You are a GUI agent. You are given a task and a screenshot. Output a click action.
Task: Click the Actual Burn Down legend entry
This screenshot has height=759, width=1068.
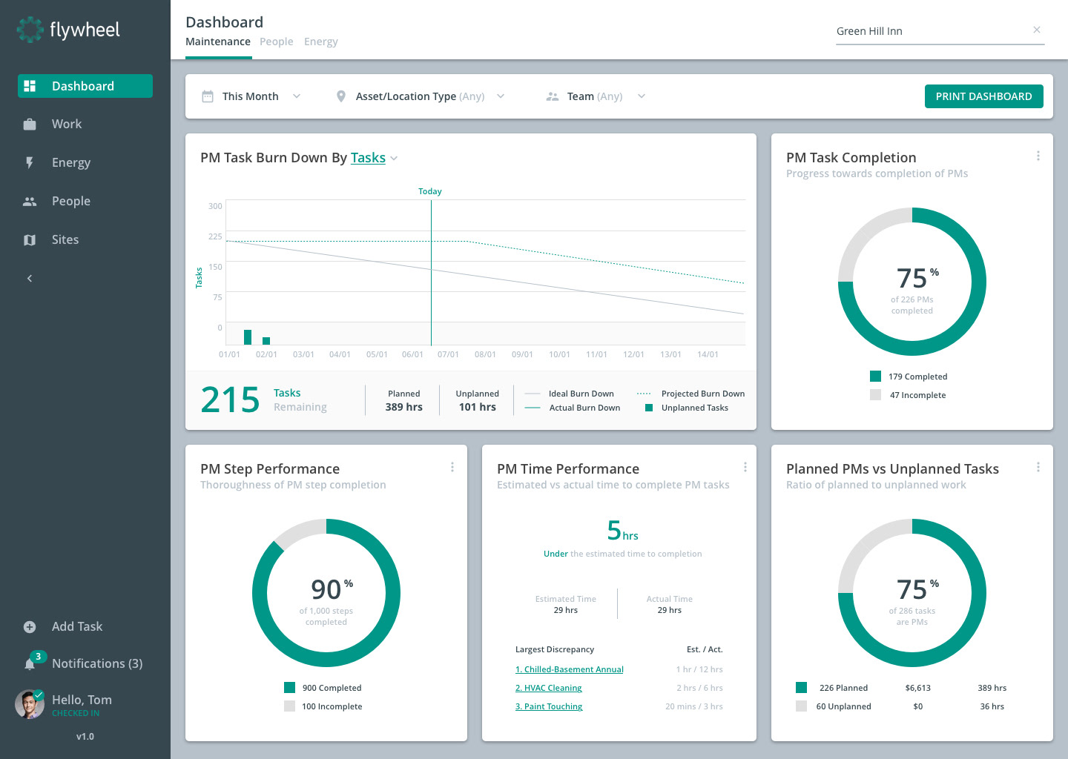tap(573, 408)
